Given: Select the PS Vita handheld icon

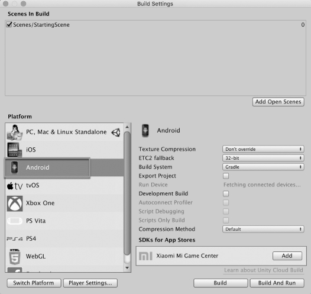Looking at the screenshot, I should [15, 221].
